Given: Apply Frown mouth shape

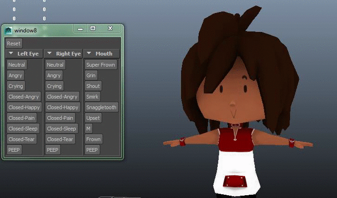Looking at the screenshot, I should [x=94, y=139].
